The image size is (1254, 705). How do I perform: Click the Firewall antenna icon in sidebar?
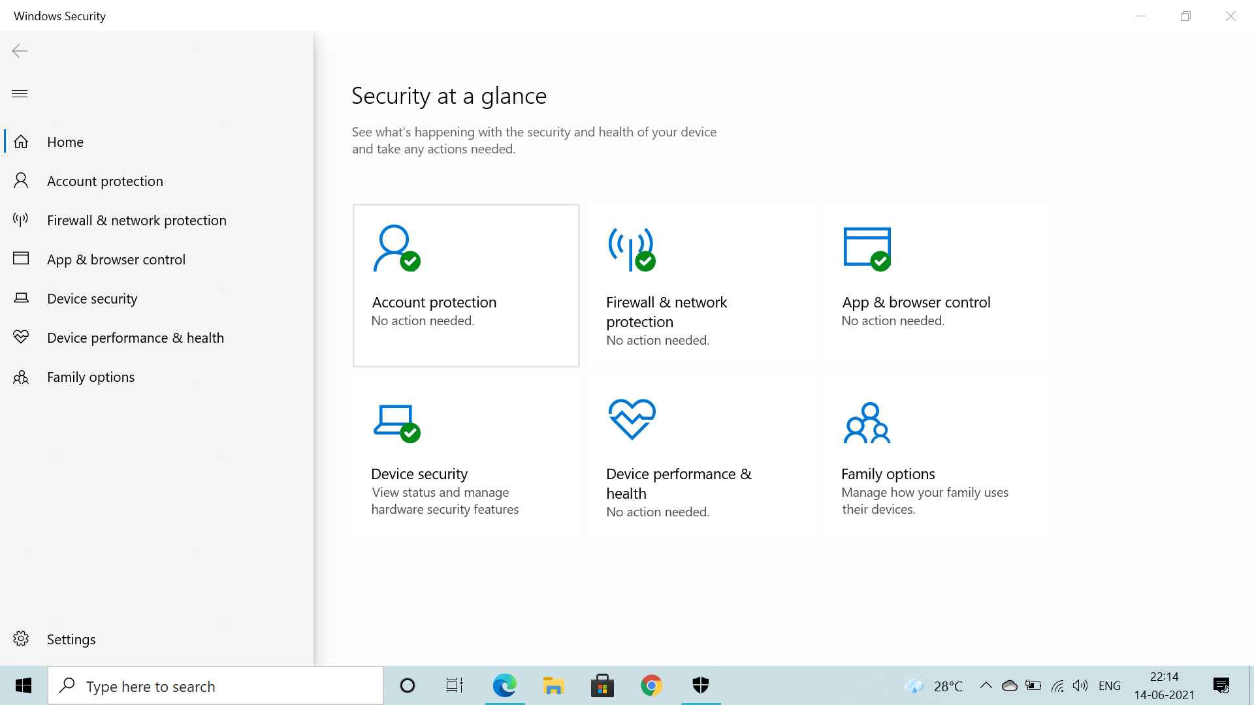[21, 220]
